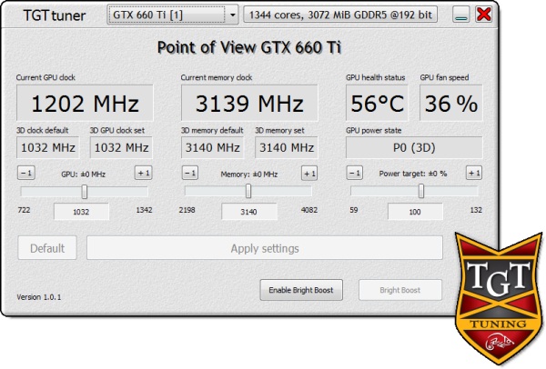This screenshot has width=546, height=369.
Task: Click the Power target slider handle
Action: (421, 191)
